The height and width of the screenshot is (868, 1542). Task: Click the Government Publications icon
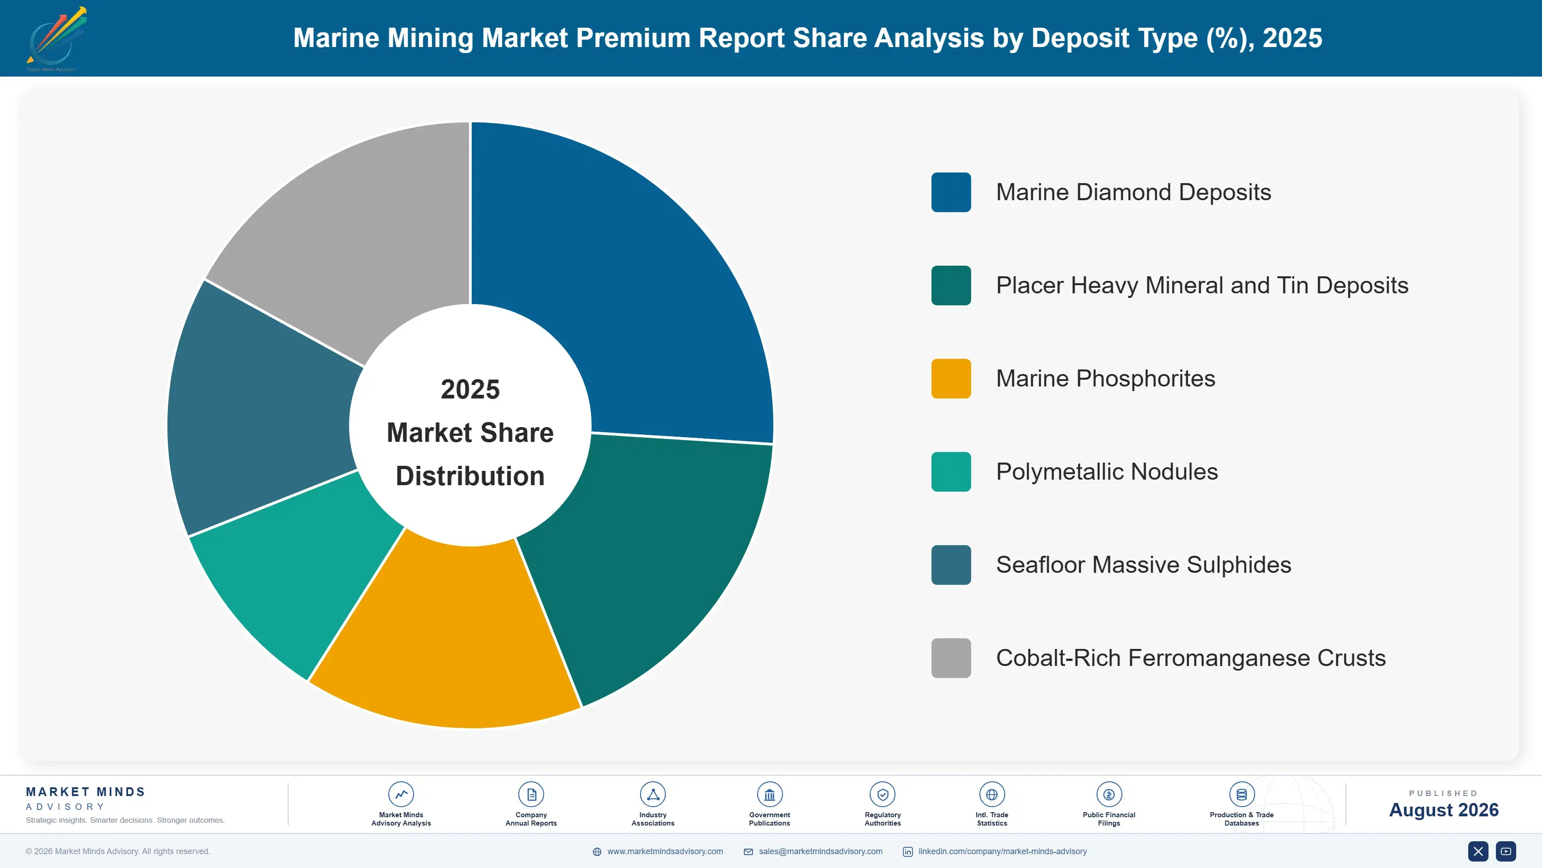[x=769, y=794]
